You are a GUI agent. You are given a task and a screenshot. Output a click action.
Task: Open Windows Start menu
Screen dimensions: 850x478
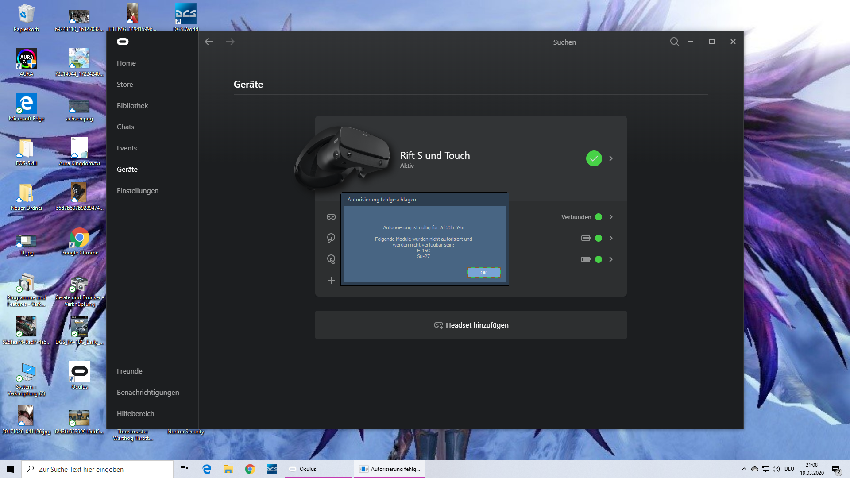(x=11, y=469)
